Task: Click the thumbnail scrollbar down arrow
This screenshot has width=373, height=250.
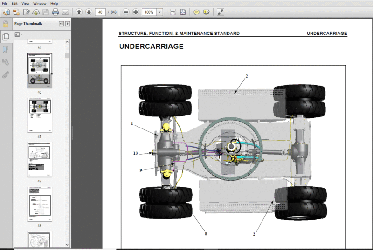Action: click(67, 245)
